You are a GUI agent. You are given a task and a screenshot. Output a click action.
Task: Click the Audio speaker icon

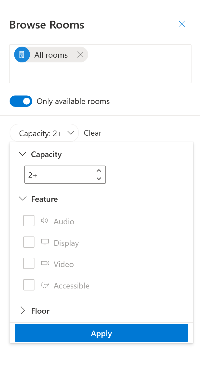44,221
